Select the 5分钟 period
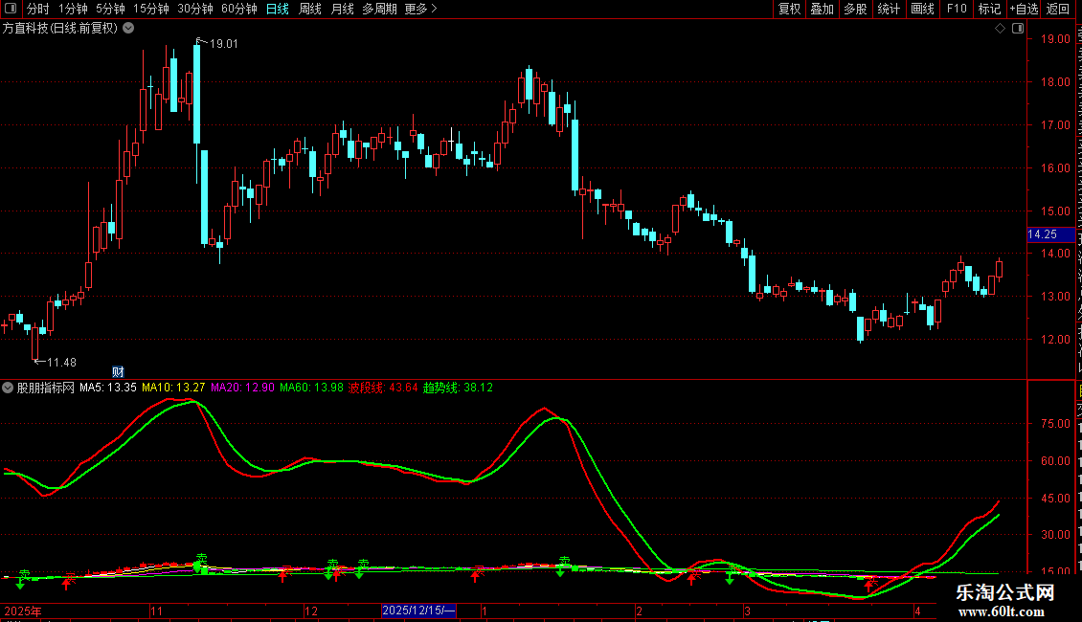Image resolution: width=1082 pixels, height=622 pixels. 110,9
